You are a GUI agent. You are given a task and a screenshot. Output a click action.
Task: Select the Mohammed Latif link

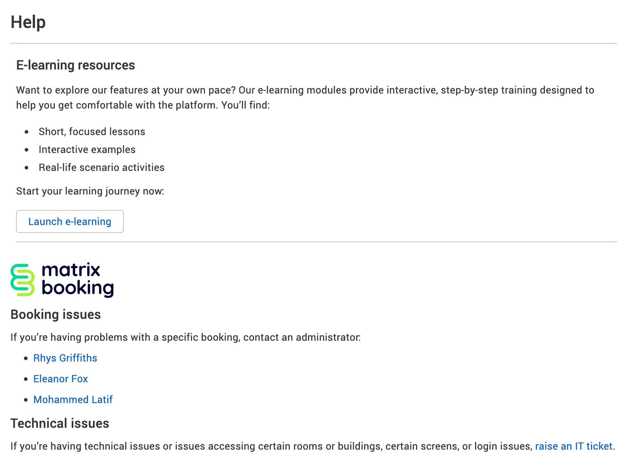pyautogui.click(x=73, y=399)
